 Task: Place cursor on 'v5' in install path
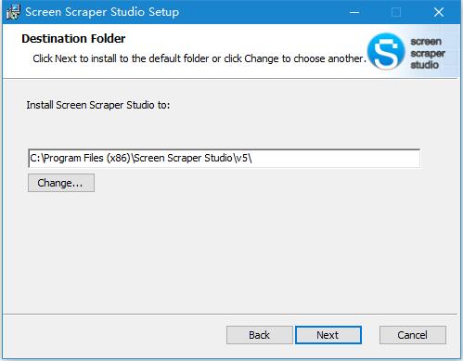[x=242, y=159]
